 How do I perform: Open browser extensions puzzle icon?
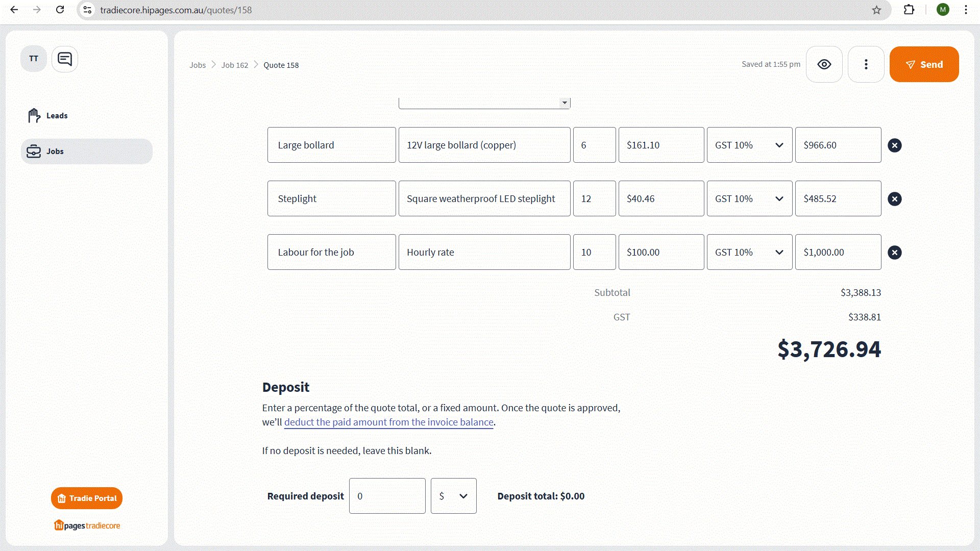click(909, 10)
